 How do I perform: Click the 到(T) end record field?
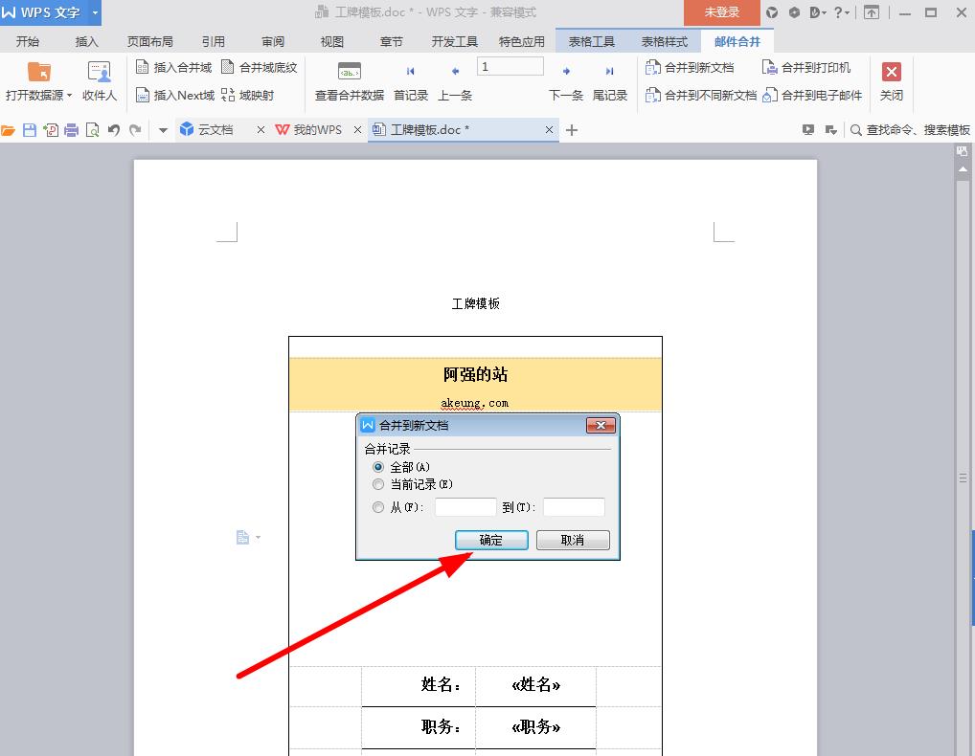(574, 507)
